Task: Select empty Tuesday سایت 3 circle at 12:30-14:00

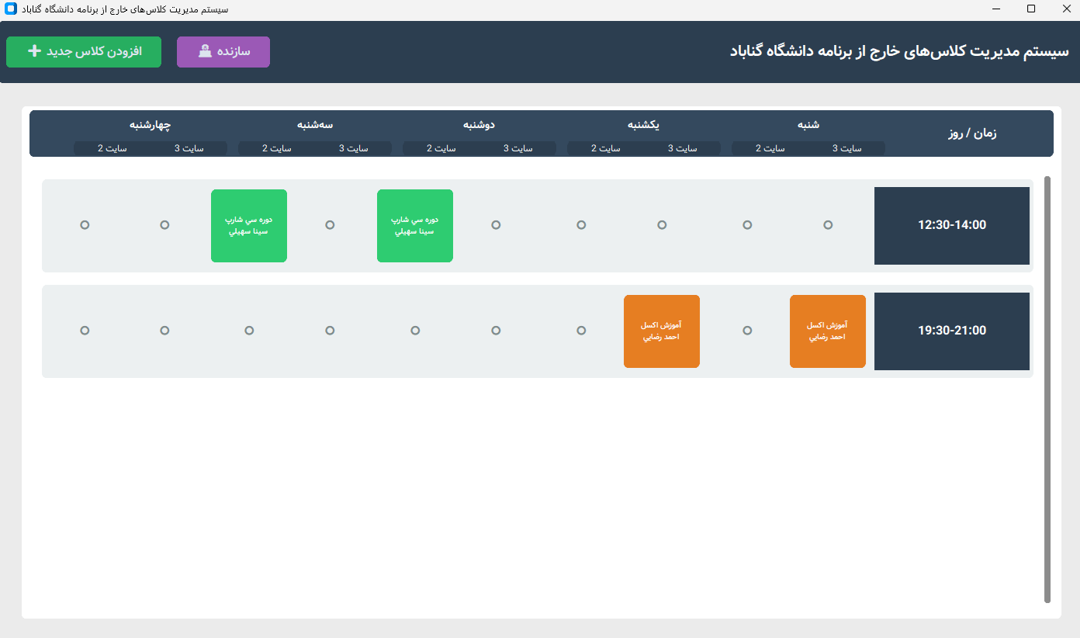Action: pyautogui.click(x=330, y=225)
